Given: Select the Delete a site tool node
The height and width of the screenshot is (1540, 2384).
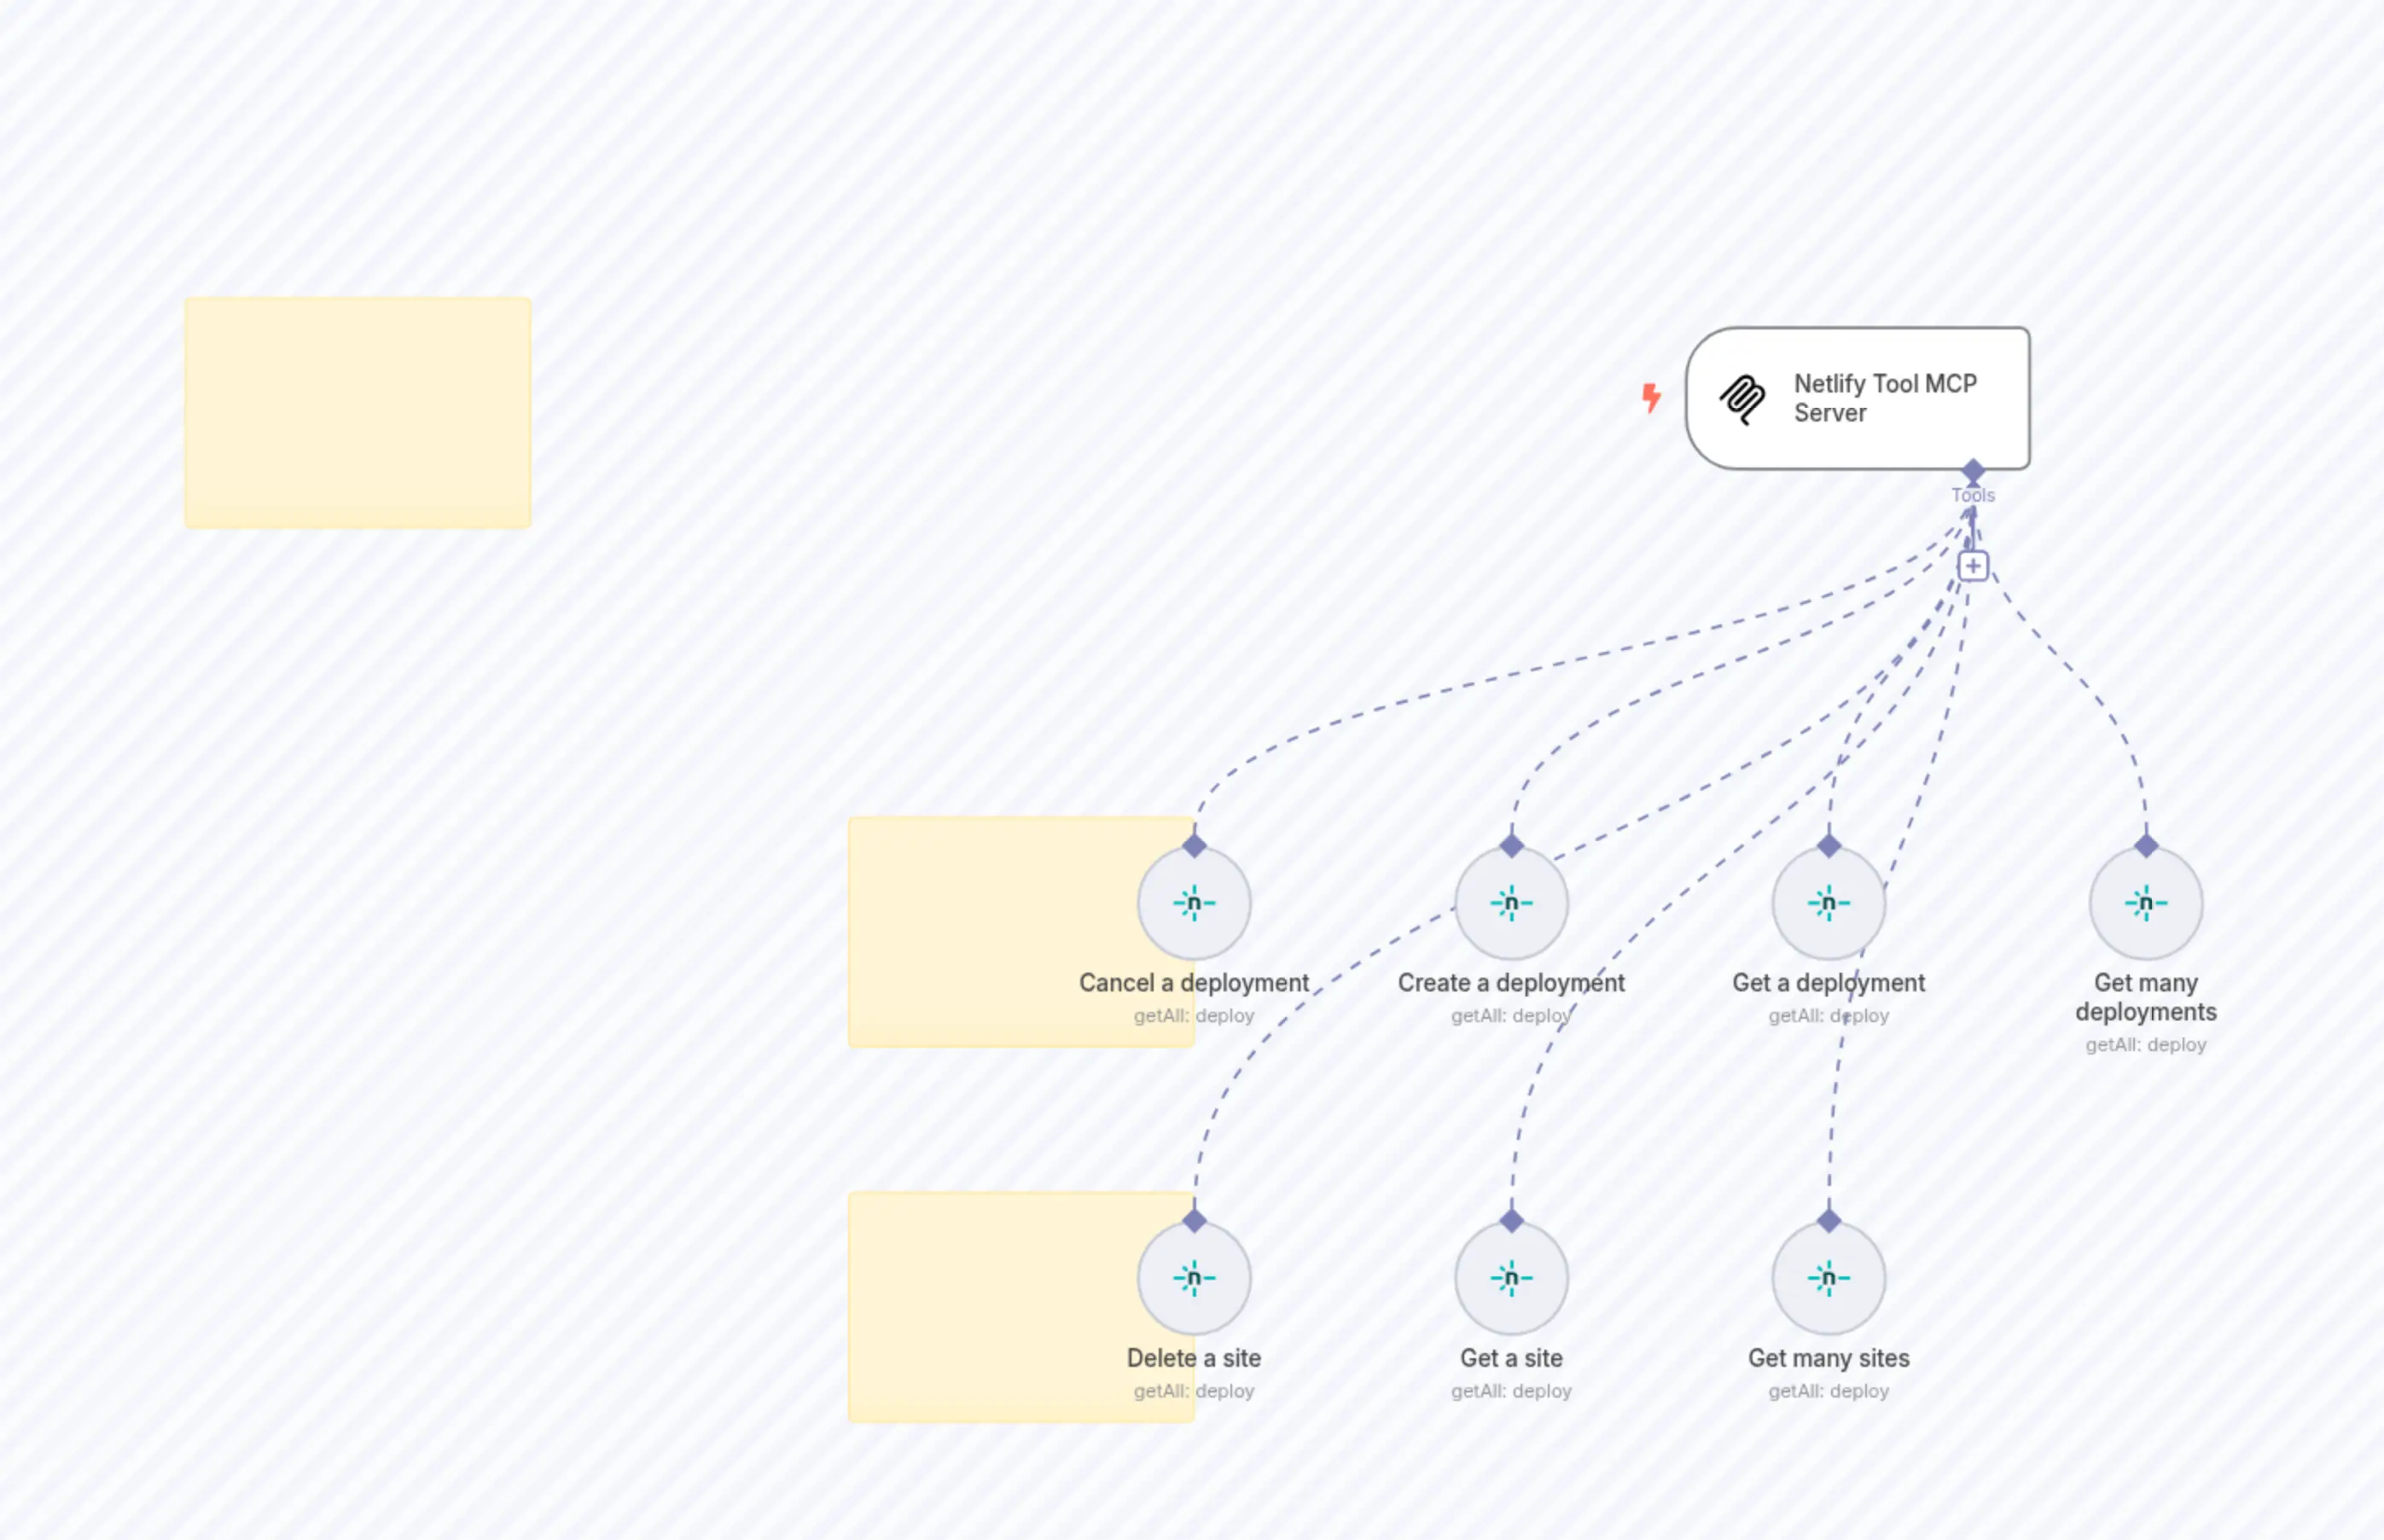Looking at the screenshot, I should (1194, 1277).
